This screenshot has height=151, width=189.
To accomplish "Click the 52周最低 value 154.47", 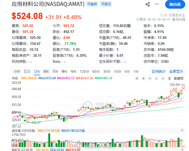I will [x=35, y=44].
